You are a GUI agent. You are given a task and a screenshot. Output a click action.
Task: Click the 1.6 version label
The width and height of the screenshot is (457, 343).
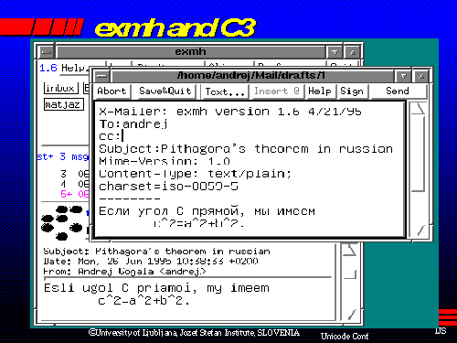48,68
